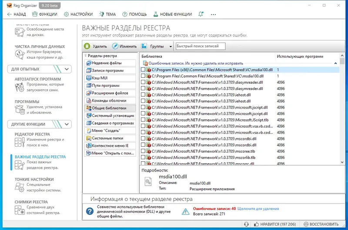Select Недавние файлы registry section
Viewport: 348px width, 230px height.
[110, 63]
